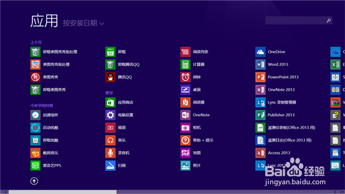Click 卸载腾讯QQ icon
Viewport: 345px width, 194px height.
point(110,64)
